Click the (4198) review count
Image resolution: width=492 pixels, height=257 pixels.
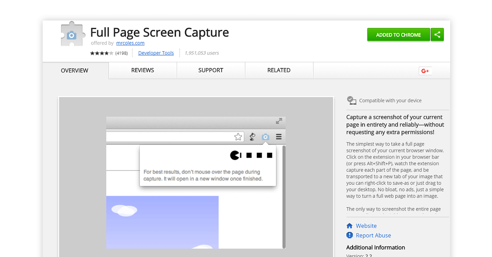[x=121, y=53]
